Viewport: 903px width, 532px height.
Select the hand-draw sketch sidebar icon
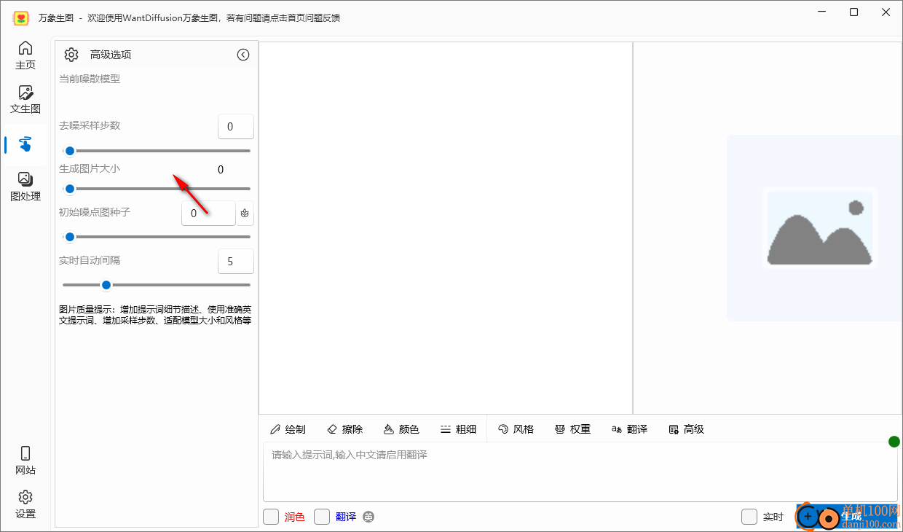25,144
